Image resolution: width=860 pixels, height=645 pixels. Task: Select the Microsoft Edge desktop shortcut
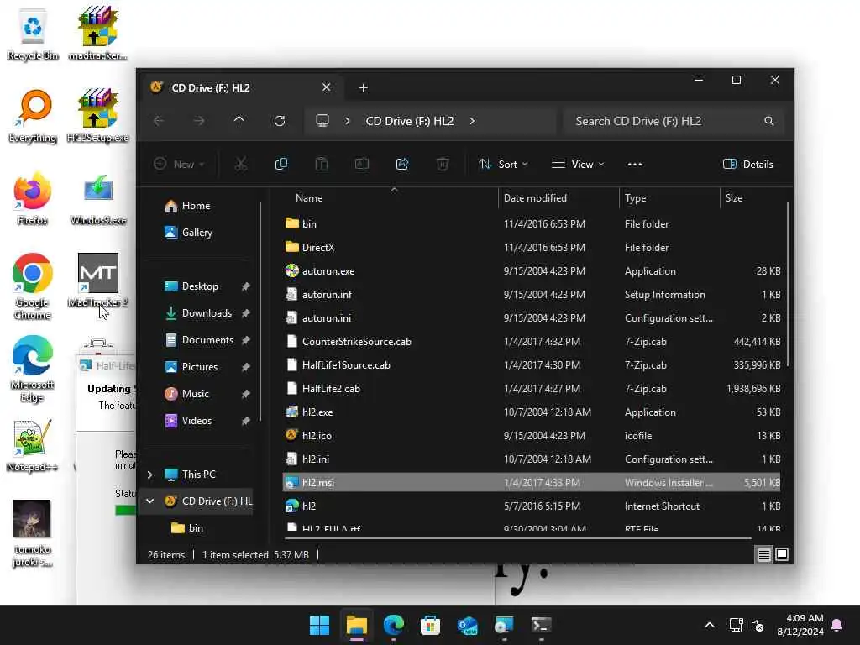(33, 369)
